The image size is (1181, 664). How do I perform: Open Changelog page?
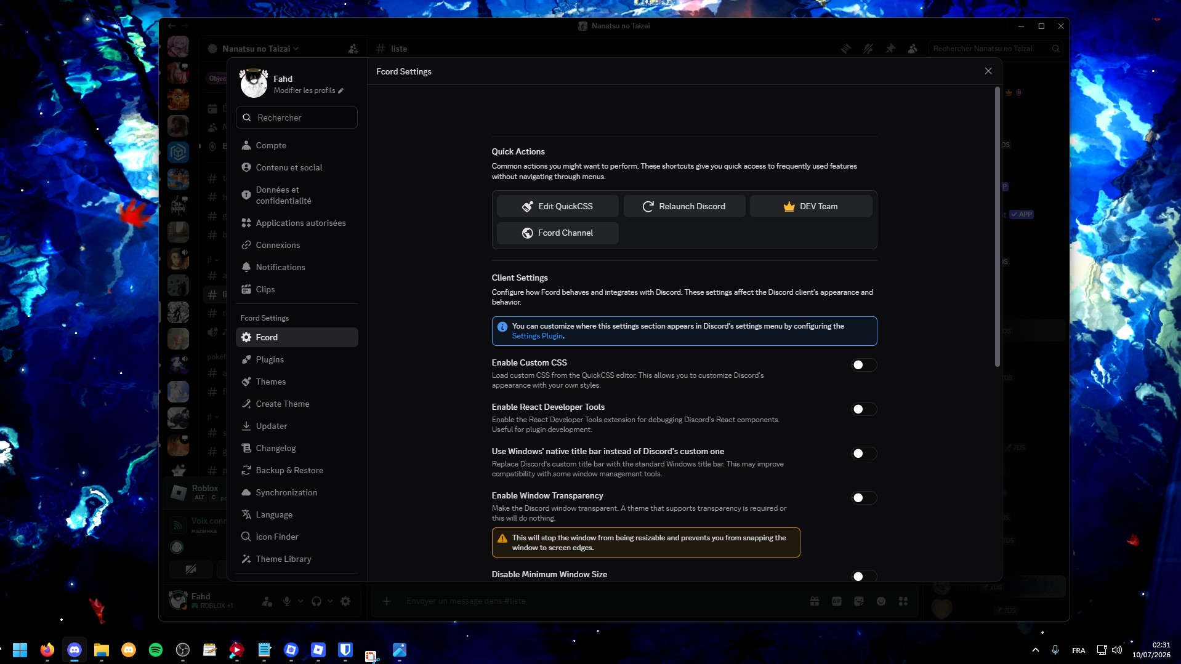tap(297, 448)
